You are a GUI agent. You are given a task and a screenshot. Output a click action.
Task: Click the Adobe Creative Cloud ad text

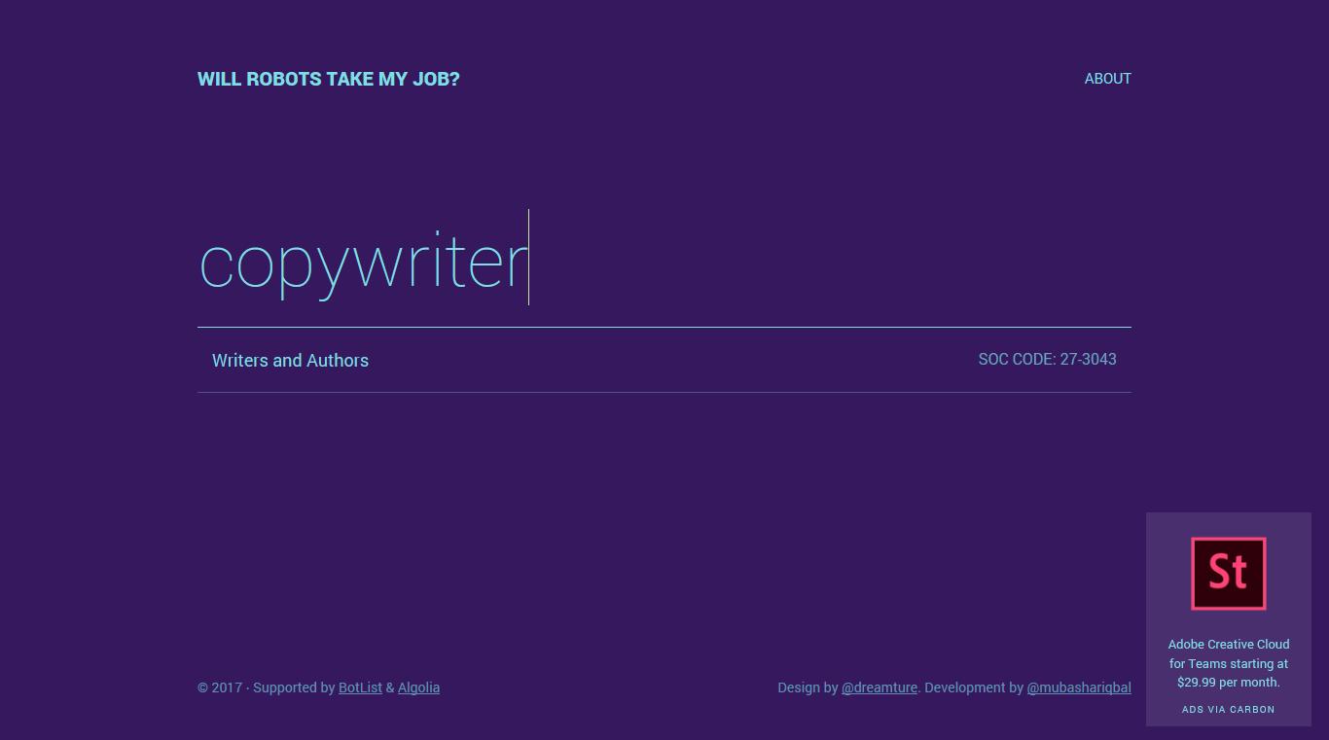[x=1228, y=645]
